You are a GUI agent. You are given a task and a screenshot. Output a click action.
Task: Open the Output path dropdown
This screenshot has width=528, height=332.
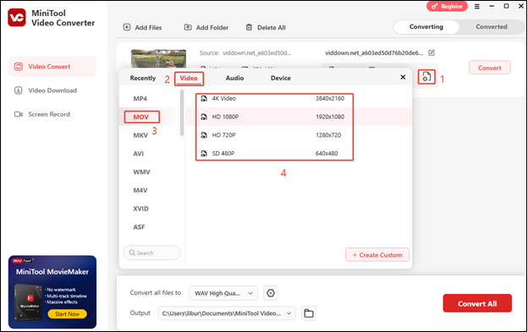[x=227, y=313]
